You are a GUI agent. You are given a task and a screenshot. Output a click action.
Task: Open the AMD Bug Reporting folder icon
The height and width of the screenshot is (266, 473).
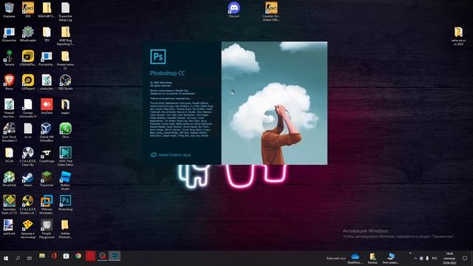pyautogui.click(x=65, y=35)
